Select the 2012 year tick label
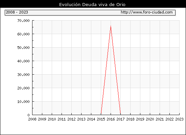Screen dimensions: 186x135 tap(71, 119)
